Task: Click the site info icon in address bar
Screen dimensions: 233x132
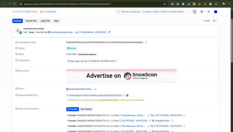Action: pos(21,4)
